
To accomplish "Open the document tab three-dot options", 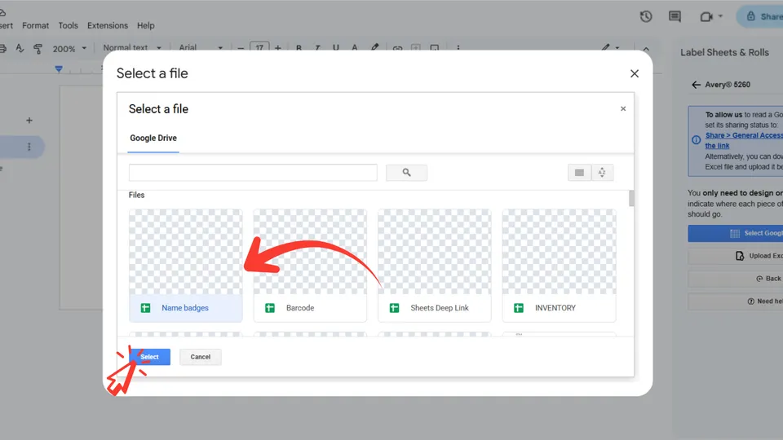I will [x=29, y=147].
